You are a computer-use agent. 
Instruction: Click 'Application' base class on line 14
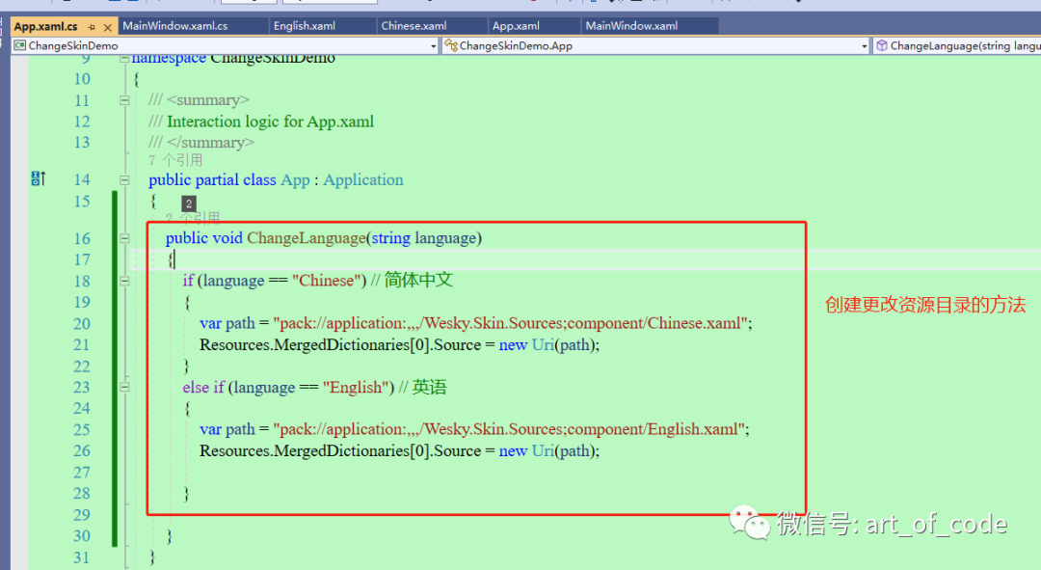(363, 180)
